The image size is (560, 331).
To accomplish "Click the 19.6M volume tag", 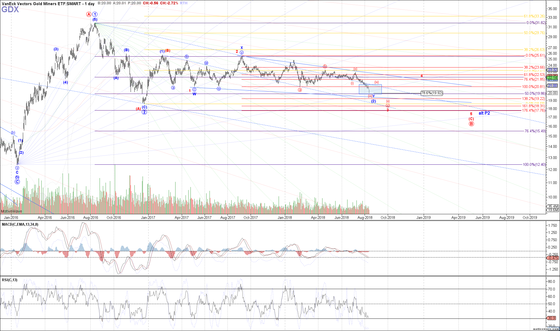I will (553, 210).
